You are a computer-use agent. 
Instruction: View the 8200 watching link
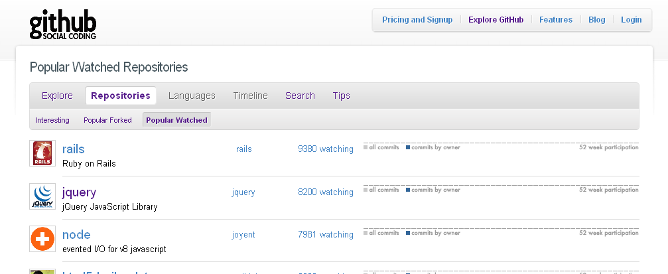click(326, 192)
